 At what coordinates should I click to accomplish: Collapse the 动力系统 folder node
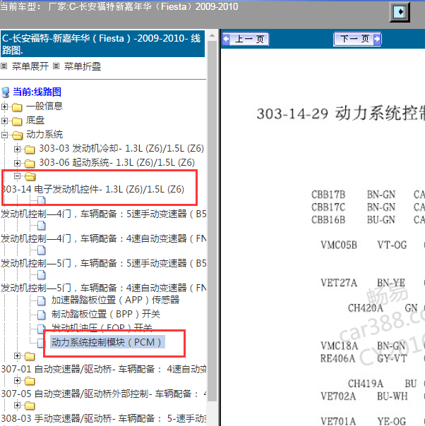pyautogui.click(x=4, y=135)
